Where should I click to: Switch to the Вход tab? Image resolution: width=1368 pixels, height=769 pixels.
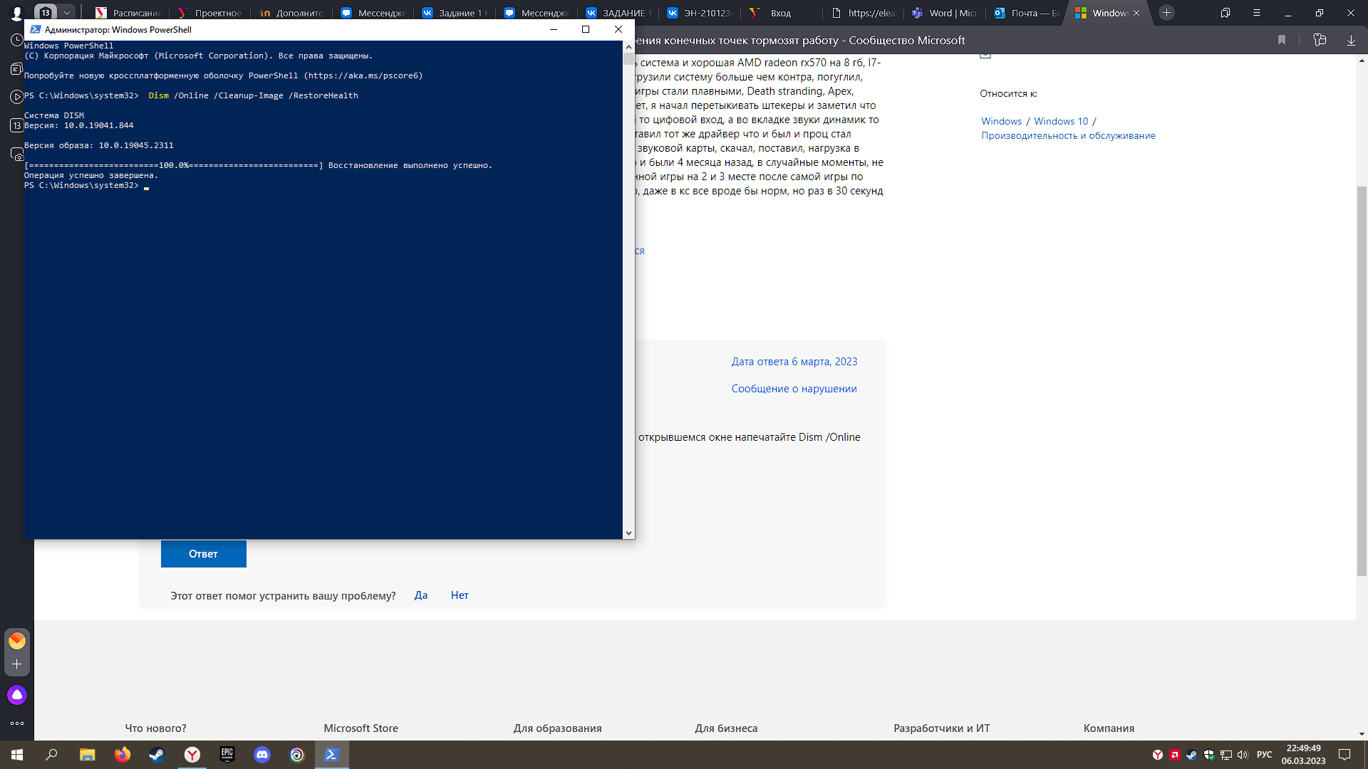782,13
